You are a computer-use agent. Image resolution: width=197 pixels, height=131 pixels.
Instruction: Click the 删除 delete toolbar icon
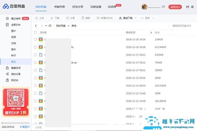[83, 18]
